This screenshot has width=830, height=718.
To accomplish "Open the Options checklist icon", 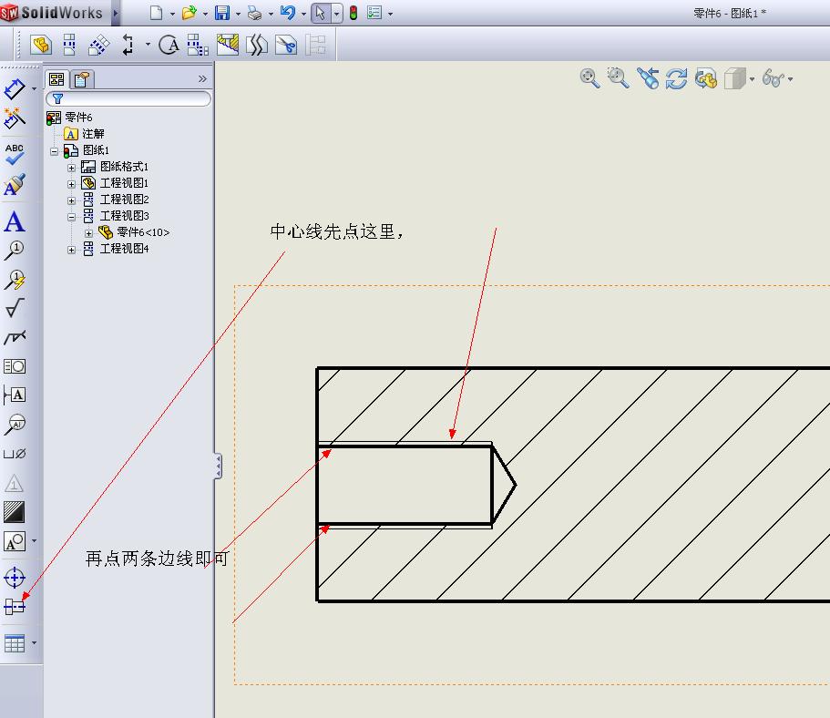I will (374, 13).
